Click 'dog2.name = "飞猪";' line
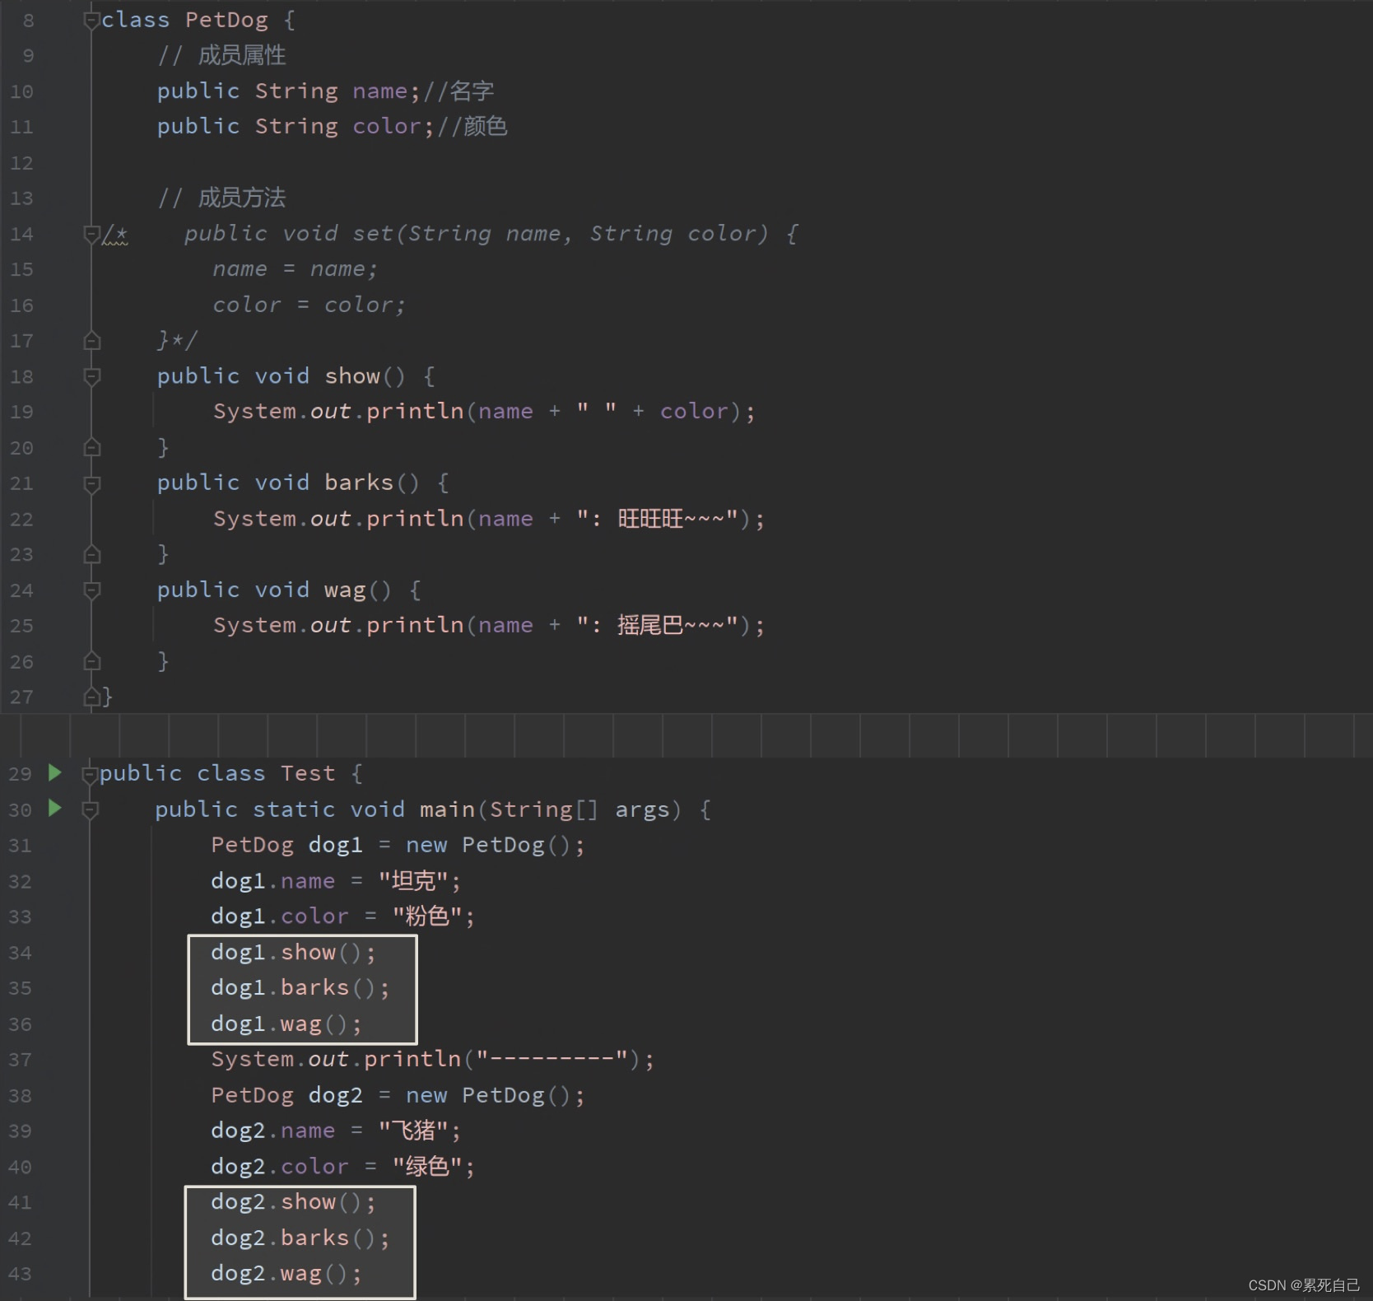 (x=336, y=1131)
